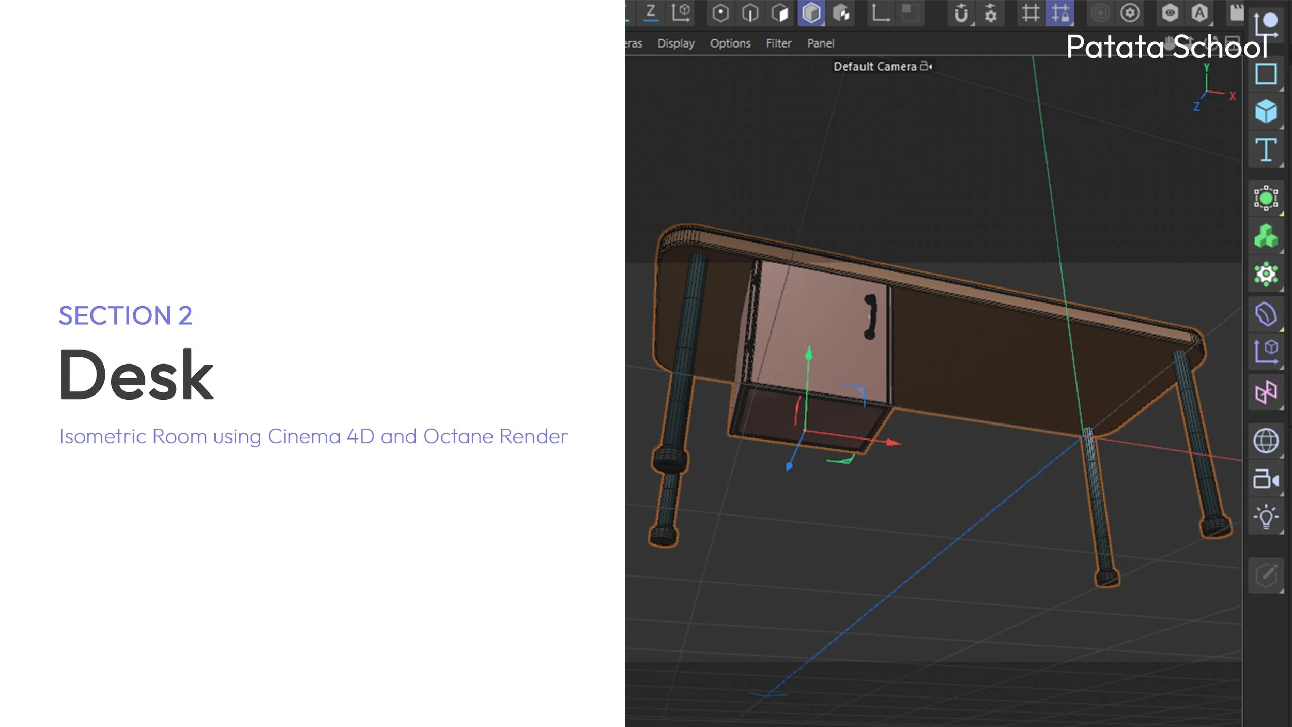Open snap settings gear icon
This screenshot has width=1292, height=727.
point(990,13)
